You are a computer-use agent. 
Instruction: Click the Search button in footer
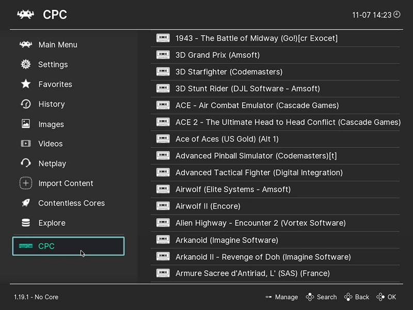[x=321, y=297]
